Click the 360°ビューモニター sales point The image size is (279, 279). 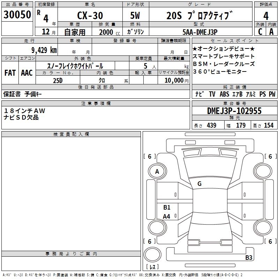pyautogui.click(x=220, y=71)
